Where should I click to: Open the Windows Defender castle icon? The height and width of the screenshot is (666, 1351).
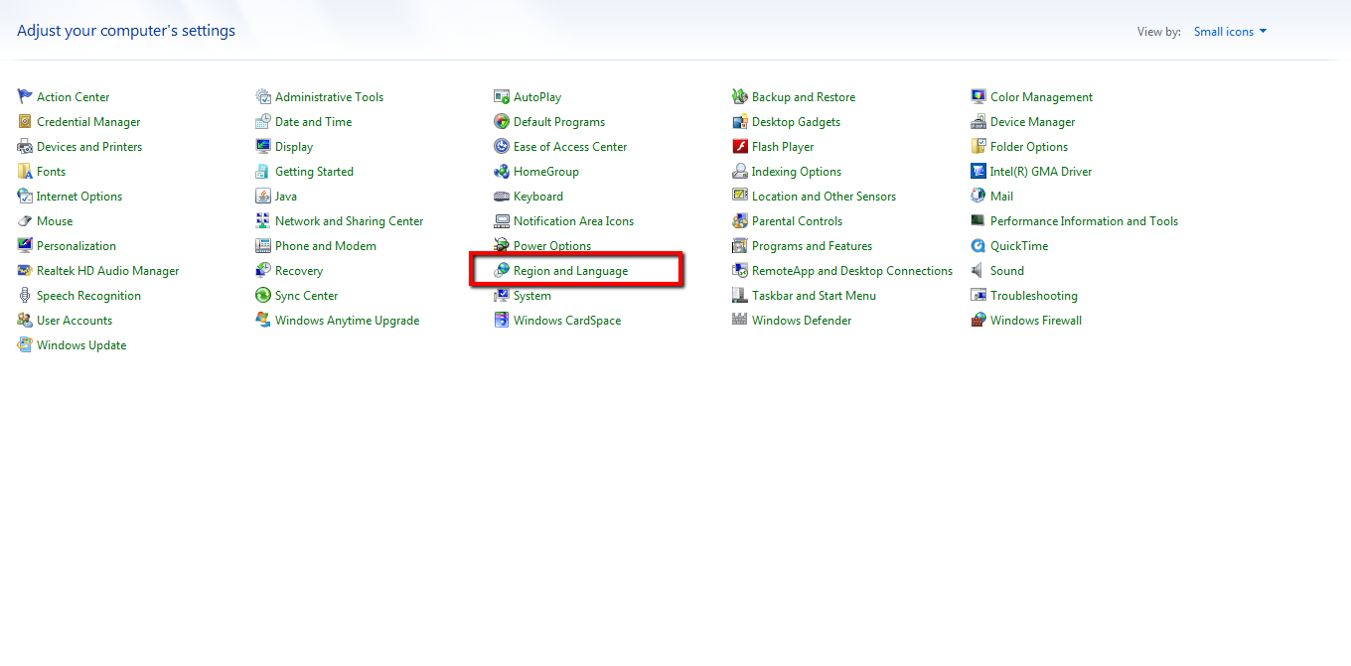[x=740, y=320]
